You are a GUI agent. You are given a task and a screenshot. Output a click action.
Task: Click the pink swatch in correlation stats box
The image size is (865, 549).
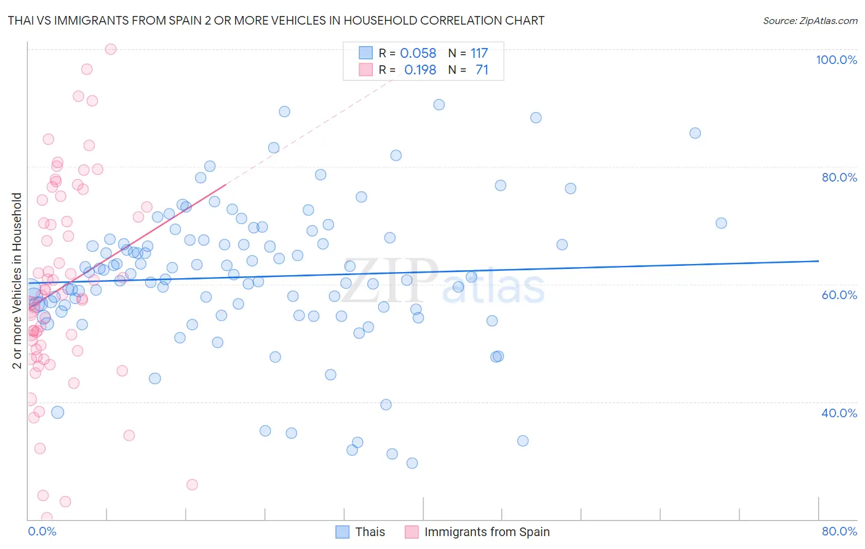[x=366, y=70]
